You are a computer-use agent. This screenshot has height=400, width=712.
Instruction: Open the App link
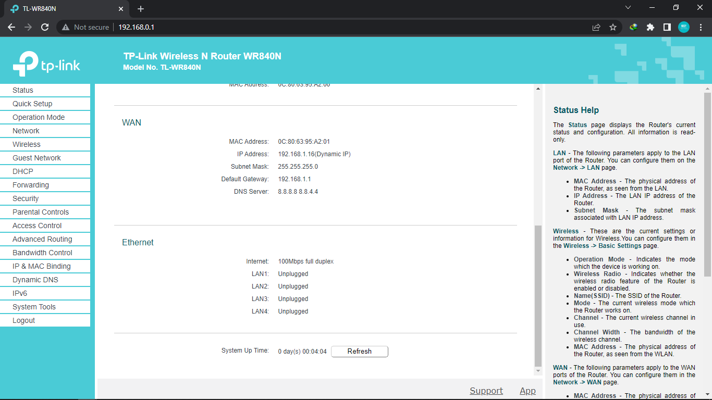click(x=527, y=391)
